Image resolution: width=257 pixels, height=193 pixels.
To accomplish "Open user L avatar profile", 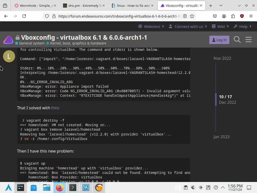I will [9, 56].
